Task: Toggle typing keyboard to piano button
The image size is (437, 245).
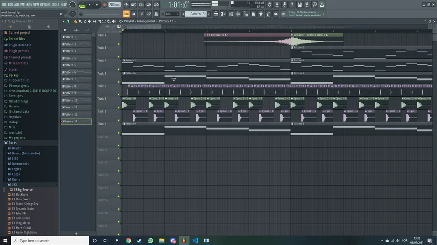Action: pos(126,14)
